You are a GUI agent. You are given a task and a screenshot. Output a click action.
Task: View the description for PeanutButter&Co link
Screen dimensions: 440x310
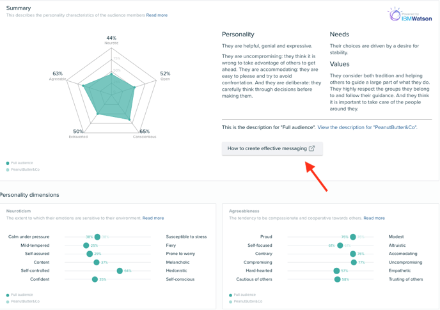pyautogui.click(x=367, y=127)
